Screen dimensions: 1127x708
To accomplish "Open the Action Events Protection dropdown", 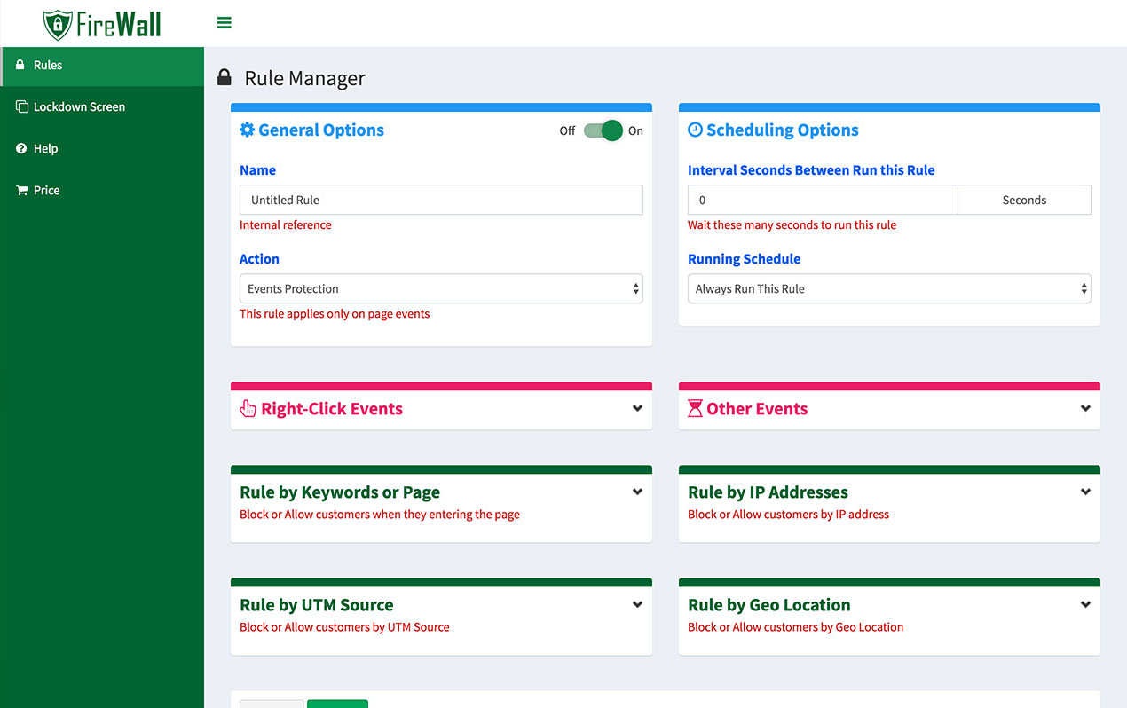I will 441,288.
